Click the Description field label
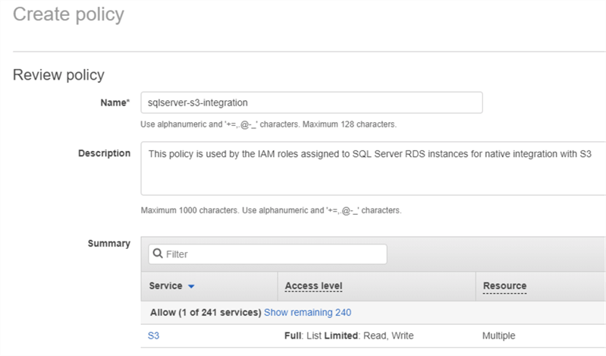 (104, 153)
